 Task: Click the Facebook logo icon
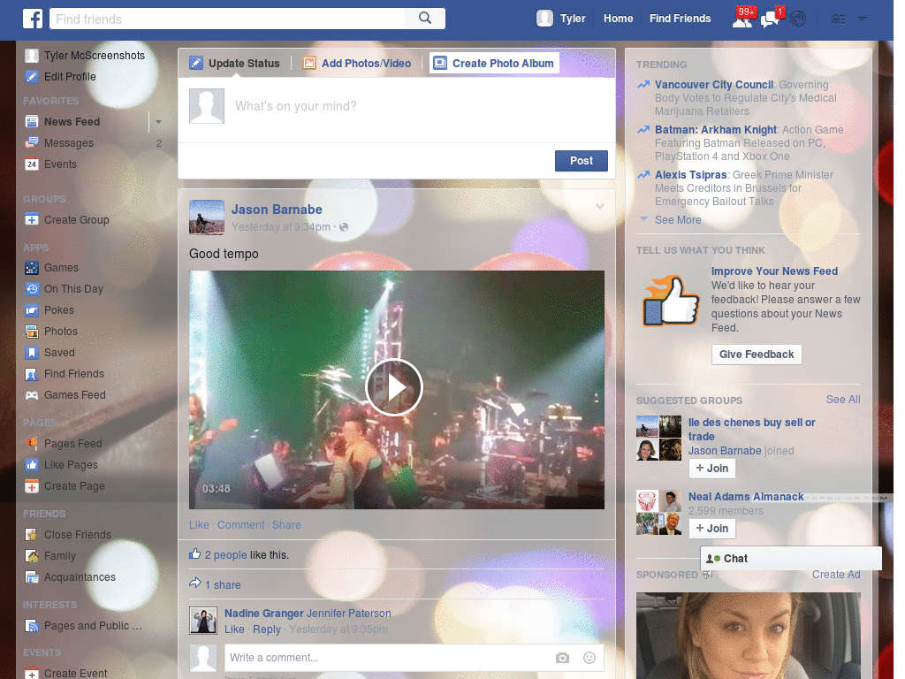click(x=33, y=19)
